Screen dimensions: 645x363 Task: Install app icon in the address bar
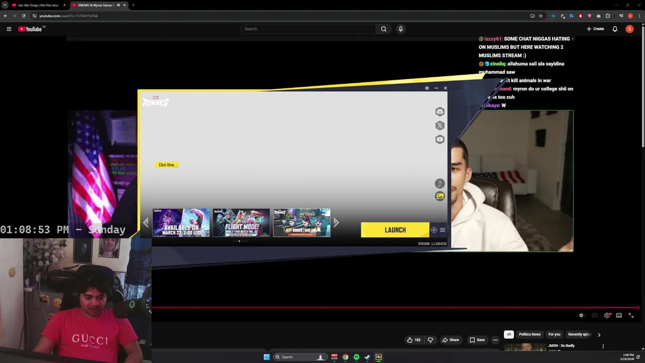532,16
